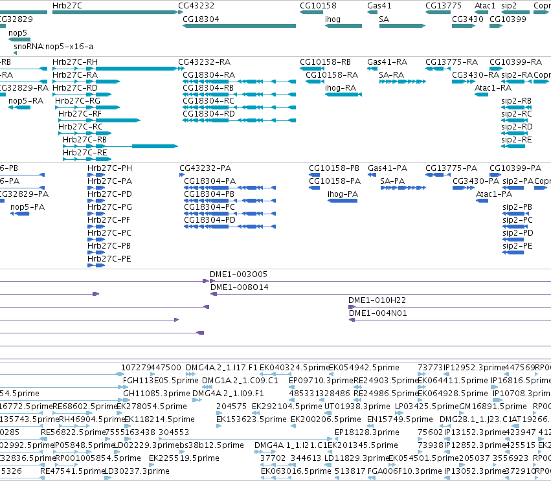Open the snoRNA:nop5-x16-a label

tap(53, 47)
